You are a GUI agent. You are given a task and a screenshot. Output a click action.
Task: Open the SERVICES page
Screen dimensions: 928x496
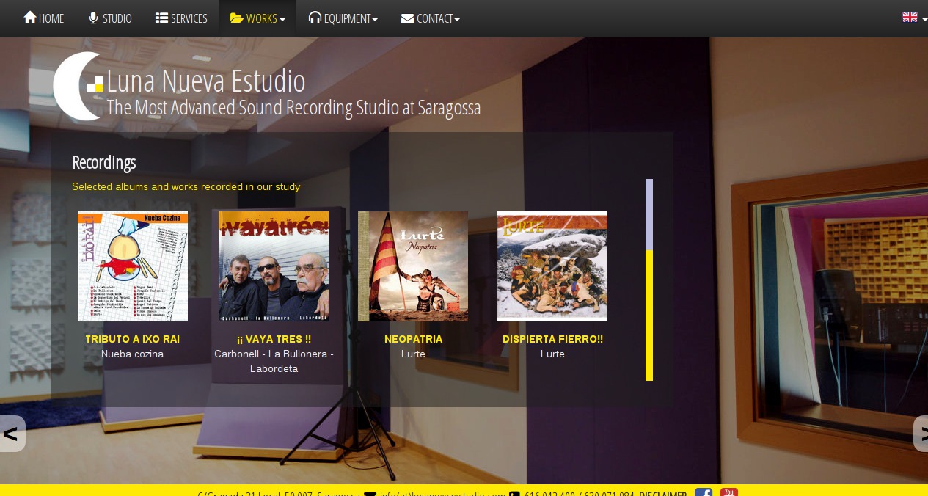[x=181, y=18]
